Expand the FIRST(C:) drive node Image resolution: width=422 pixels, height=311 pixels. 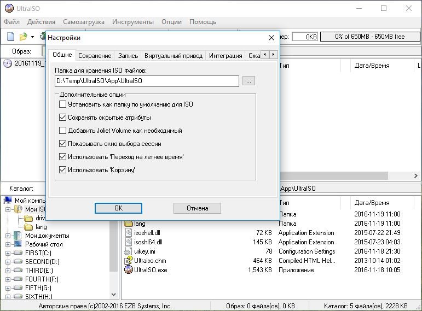(8, 253)
